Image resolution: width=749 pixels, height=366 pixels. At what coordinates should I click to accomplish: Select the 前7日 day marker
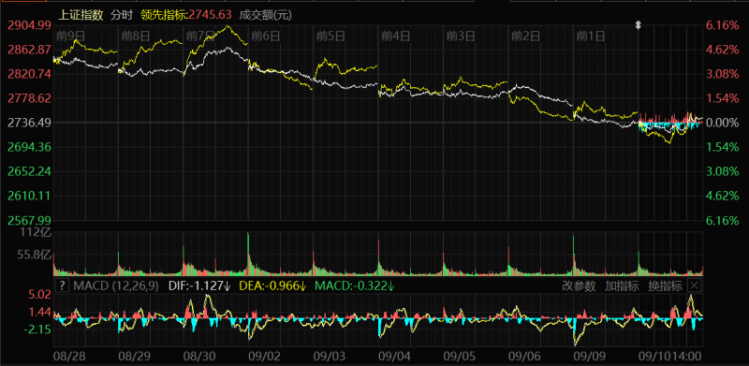click(200, 36)
